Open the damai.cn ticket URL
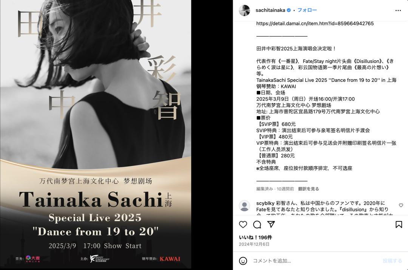This screenshot has height=270, width=408. 315,23
